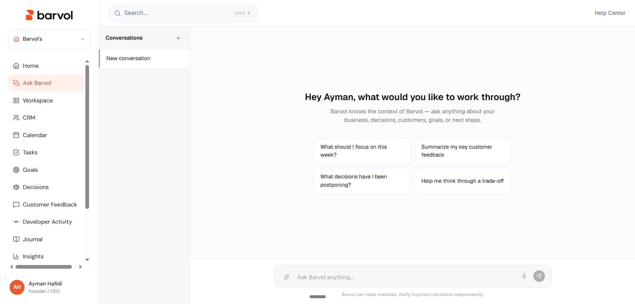The width and height of the screenshot is (635, 304).
Task: Choose 'What decisions have I been postponing?'
Action: (x=362, y=181)
